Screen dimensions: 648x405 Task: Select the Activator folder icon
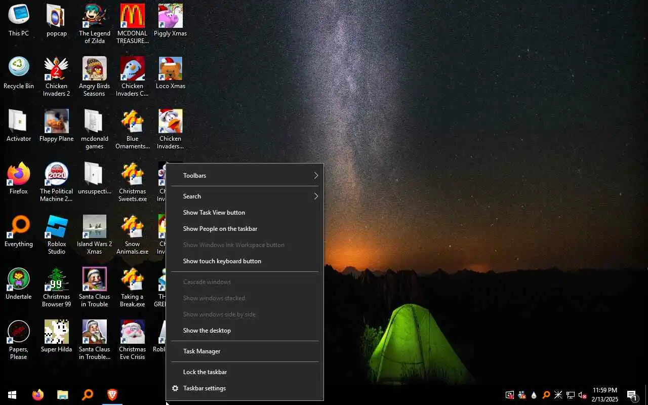pos(19,126)
